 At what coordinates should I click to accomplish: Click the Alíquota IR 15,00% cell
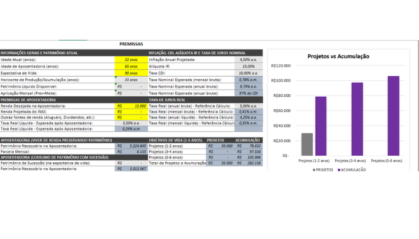(x=248, y=67)
